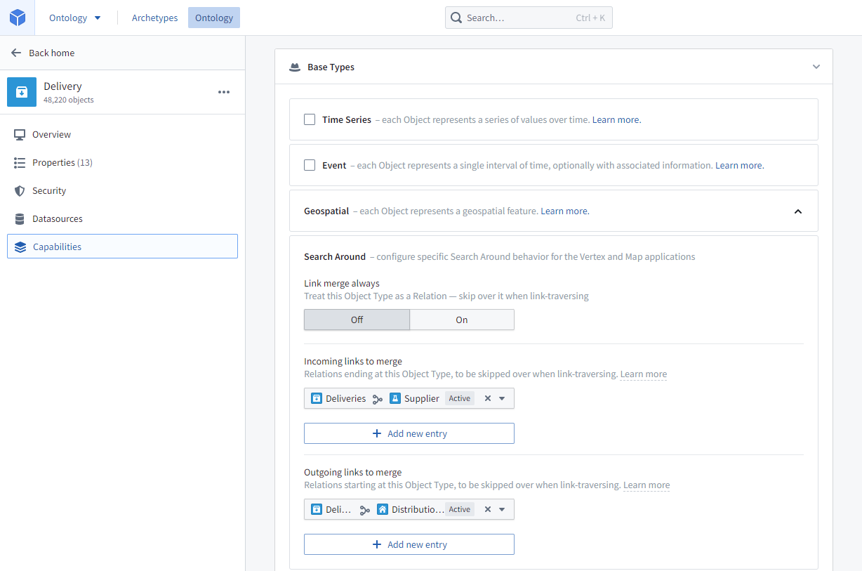Select Capabilities in the sidebar

(x=122, y=247)
